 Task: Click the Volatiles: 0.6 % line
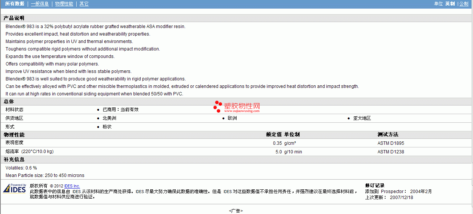pyautogui.click(x=21, y=168)
